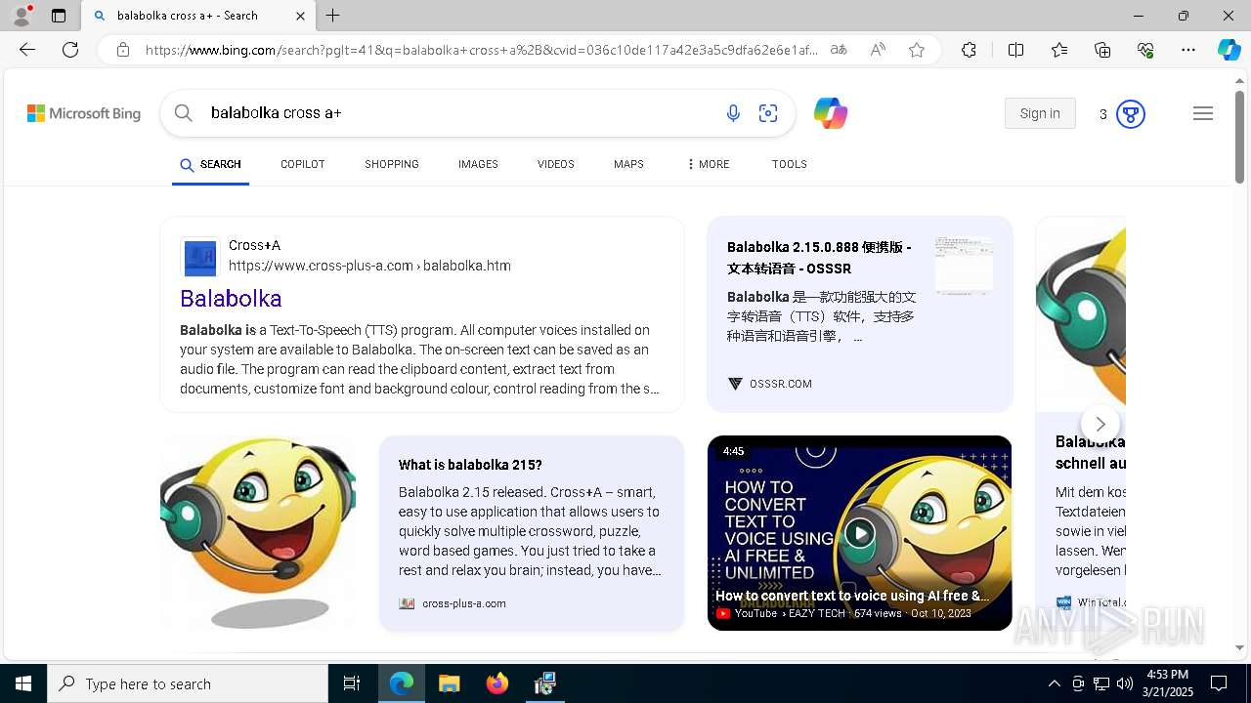Open Favorites list icon

(x=1059, y=50)
